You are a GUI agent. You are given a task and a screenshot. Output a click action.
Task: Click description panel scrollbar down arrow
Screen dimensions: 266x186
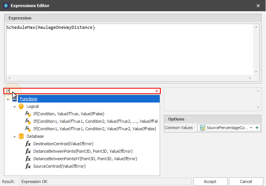click(258, 107)
